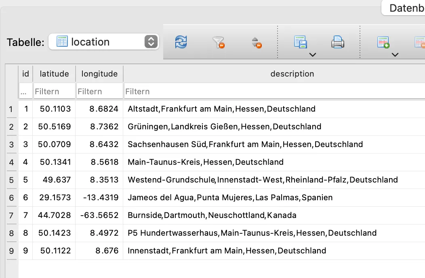Clear sorting with the sort-remove icon
This screenshot has width=425, height=278.
pyautogui.click(x=257, y=43)
